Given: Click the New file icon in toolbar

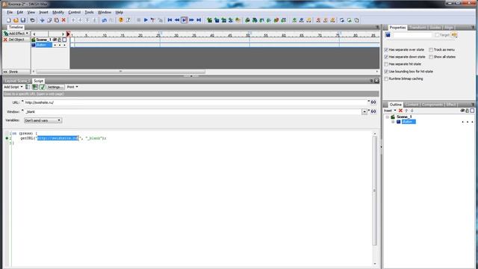Looking at the screenshot, I should (8, 20).
